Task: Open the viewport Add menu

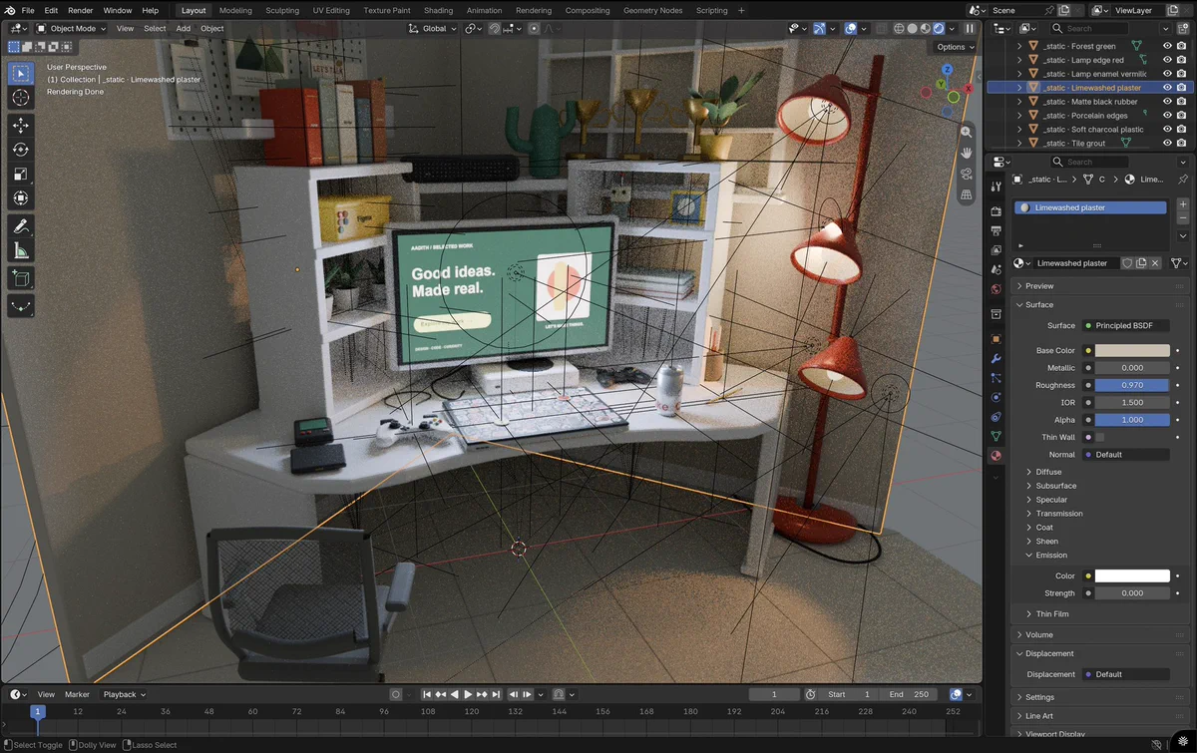Action: click(x=184, y=29)
